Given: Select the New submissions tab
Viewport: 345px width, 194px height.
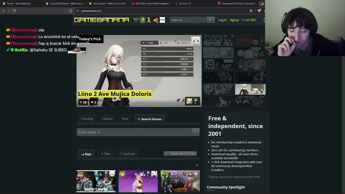Looking at the screenshot, I should (x=106, y=154).
